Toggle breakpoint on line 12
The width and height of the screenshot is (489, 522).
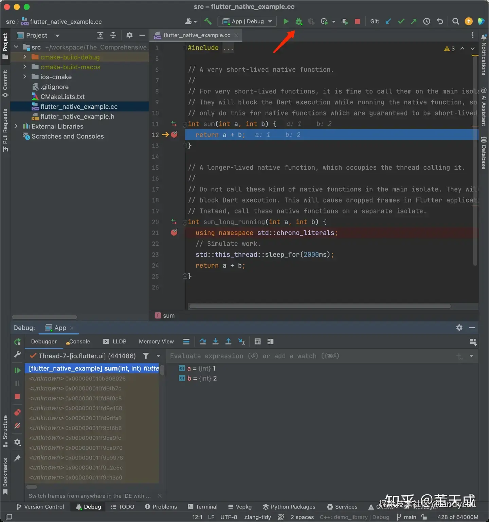174,135
